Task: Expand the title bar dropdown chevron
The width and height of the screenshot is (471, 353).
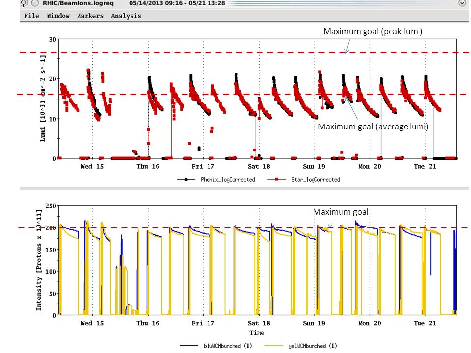Action: pyautogui.click(x=462, y=3)
